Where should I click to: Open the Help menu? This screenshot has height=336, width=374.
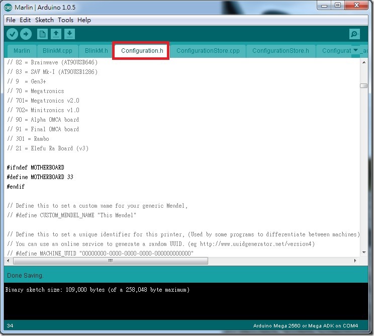click(84, 20)
